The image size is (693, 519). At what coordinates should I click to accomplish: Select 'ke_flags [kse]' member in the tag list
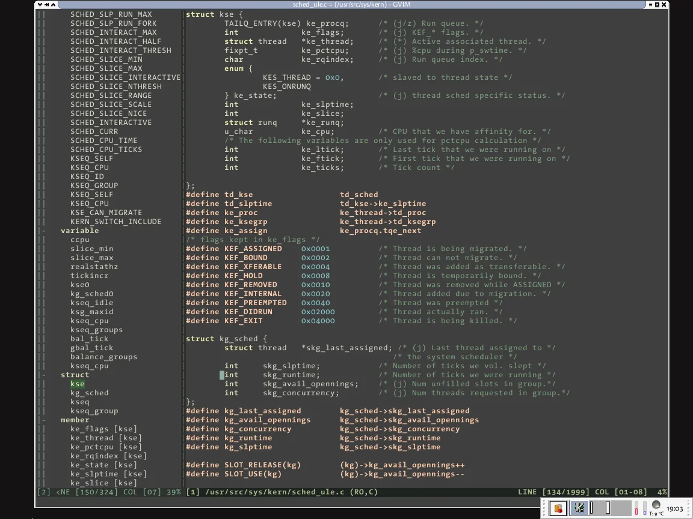coord(103,429)
